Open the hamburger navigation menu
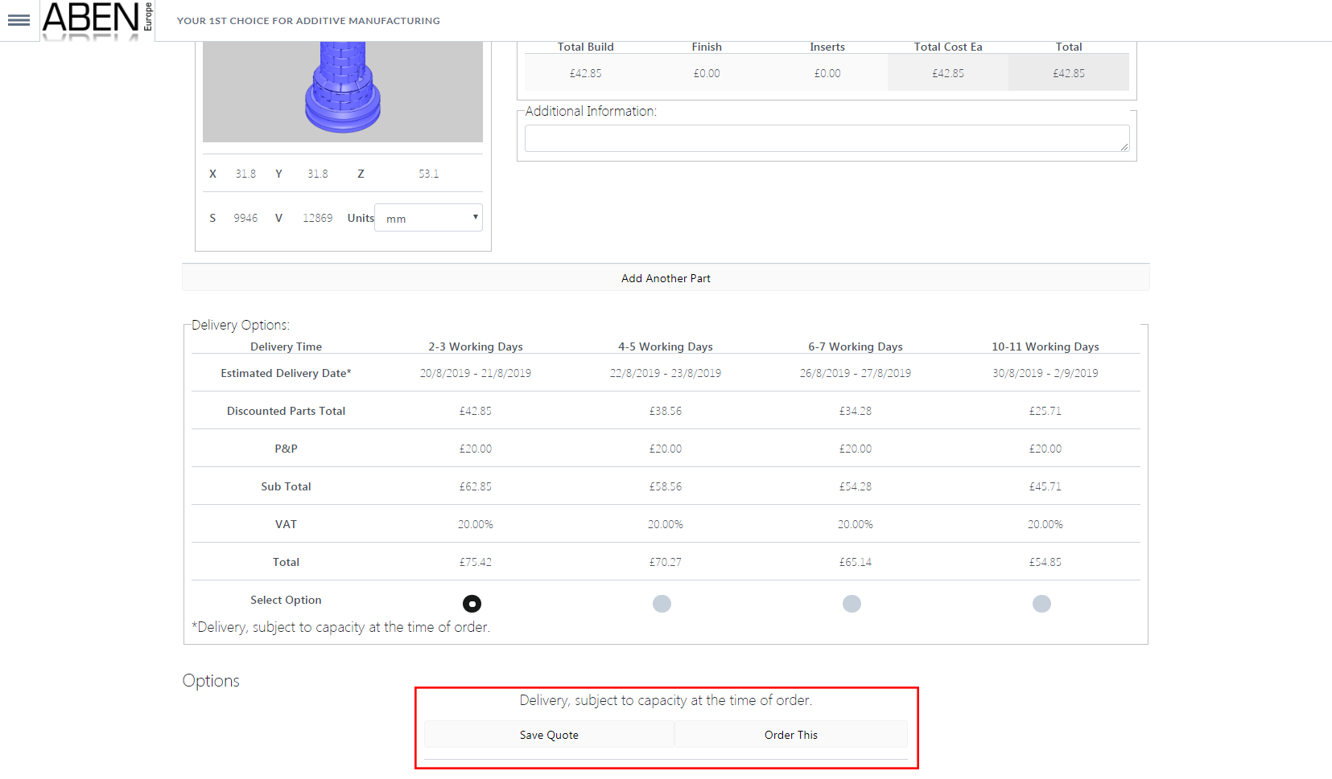The width and height of the screenshot is (1332, 779). pos(19,20)
